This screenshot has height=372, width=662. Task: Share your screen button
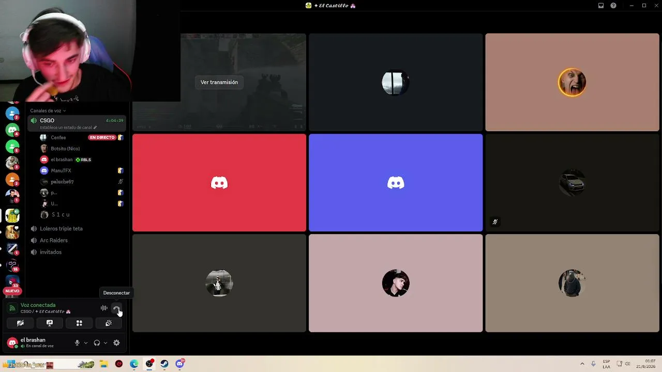[50, 323]
